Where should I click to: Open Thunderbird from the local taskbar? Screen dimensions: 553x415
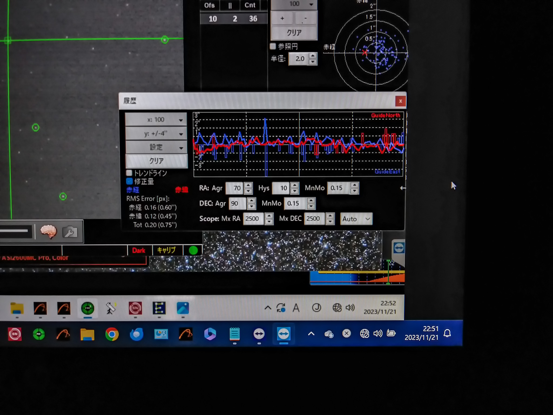click(x=136, y=334)
